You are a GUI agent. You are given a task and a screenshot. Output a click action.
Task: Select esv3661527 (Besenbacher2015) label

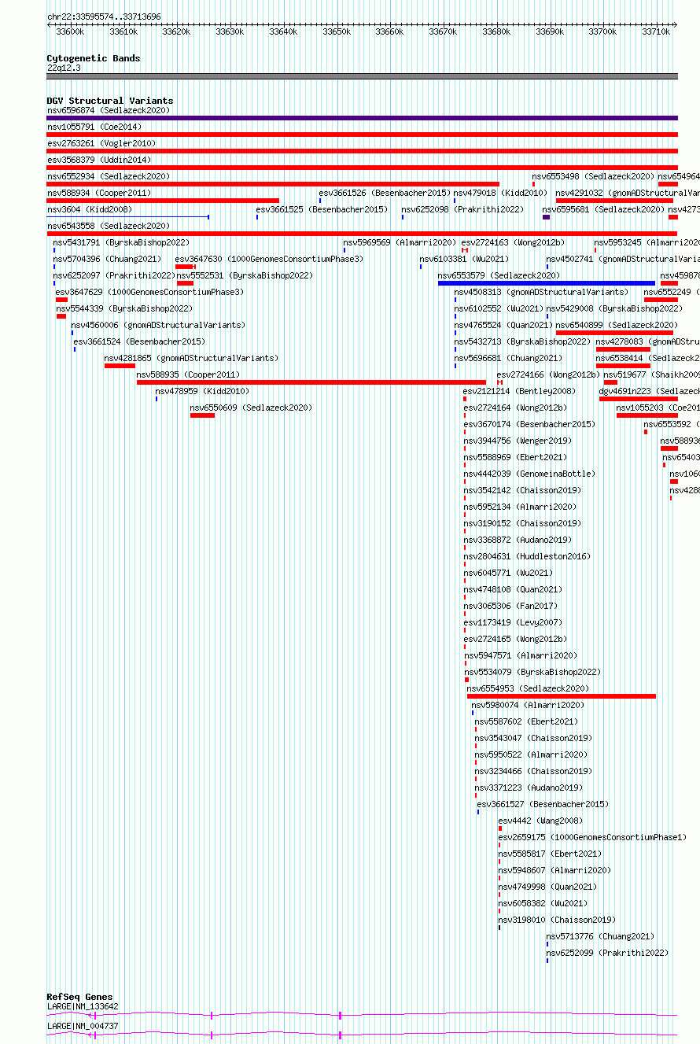tap(542, 804)
